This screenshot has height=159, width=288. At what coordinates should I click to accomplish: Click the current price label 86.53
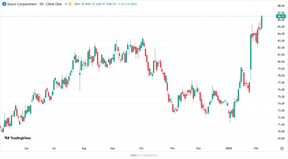pos(281,16)
